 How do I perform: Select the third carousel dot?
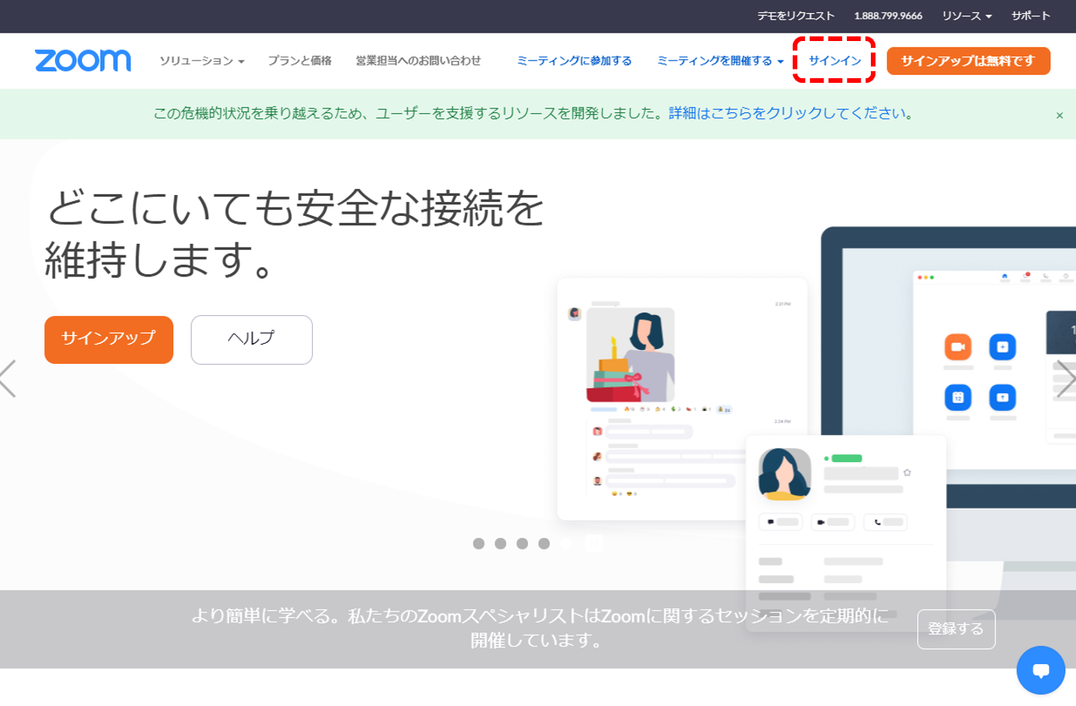tap(522, 543)
